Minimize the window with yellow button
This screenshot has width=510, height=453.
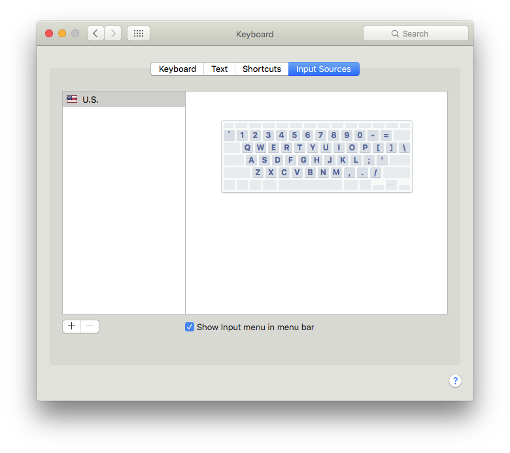pos(62,33)
